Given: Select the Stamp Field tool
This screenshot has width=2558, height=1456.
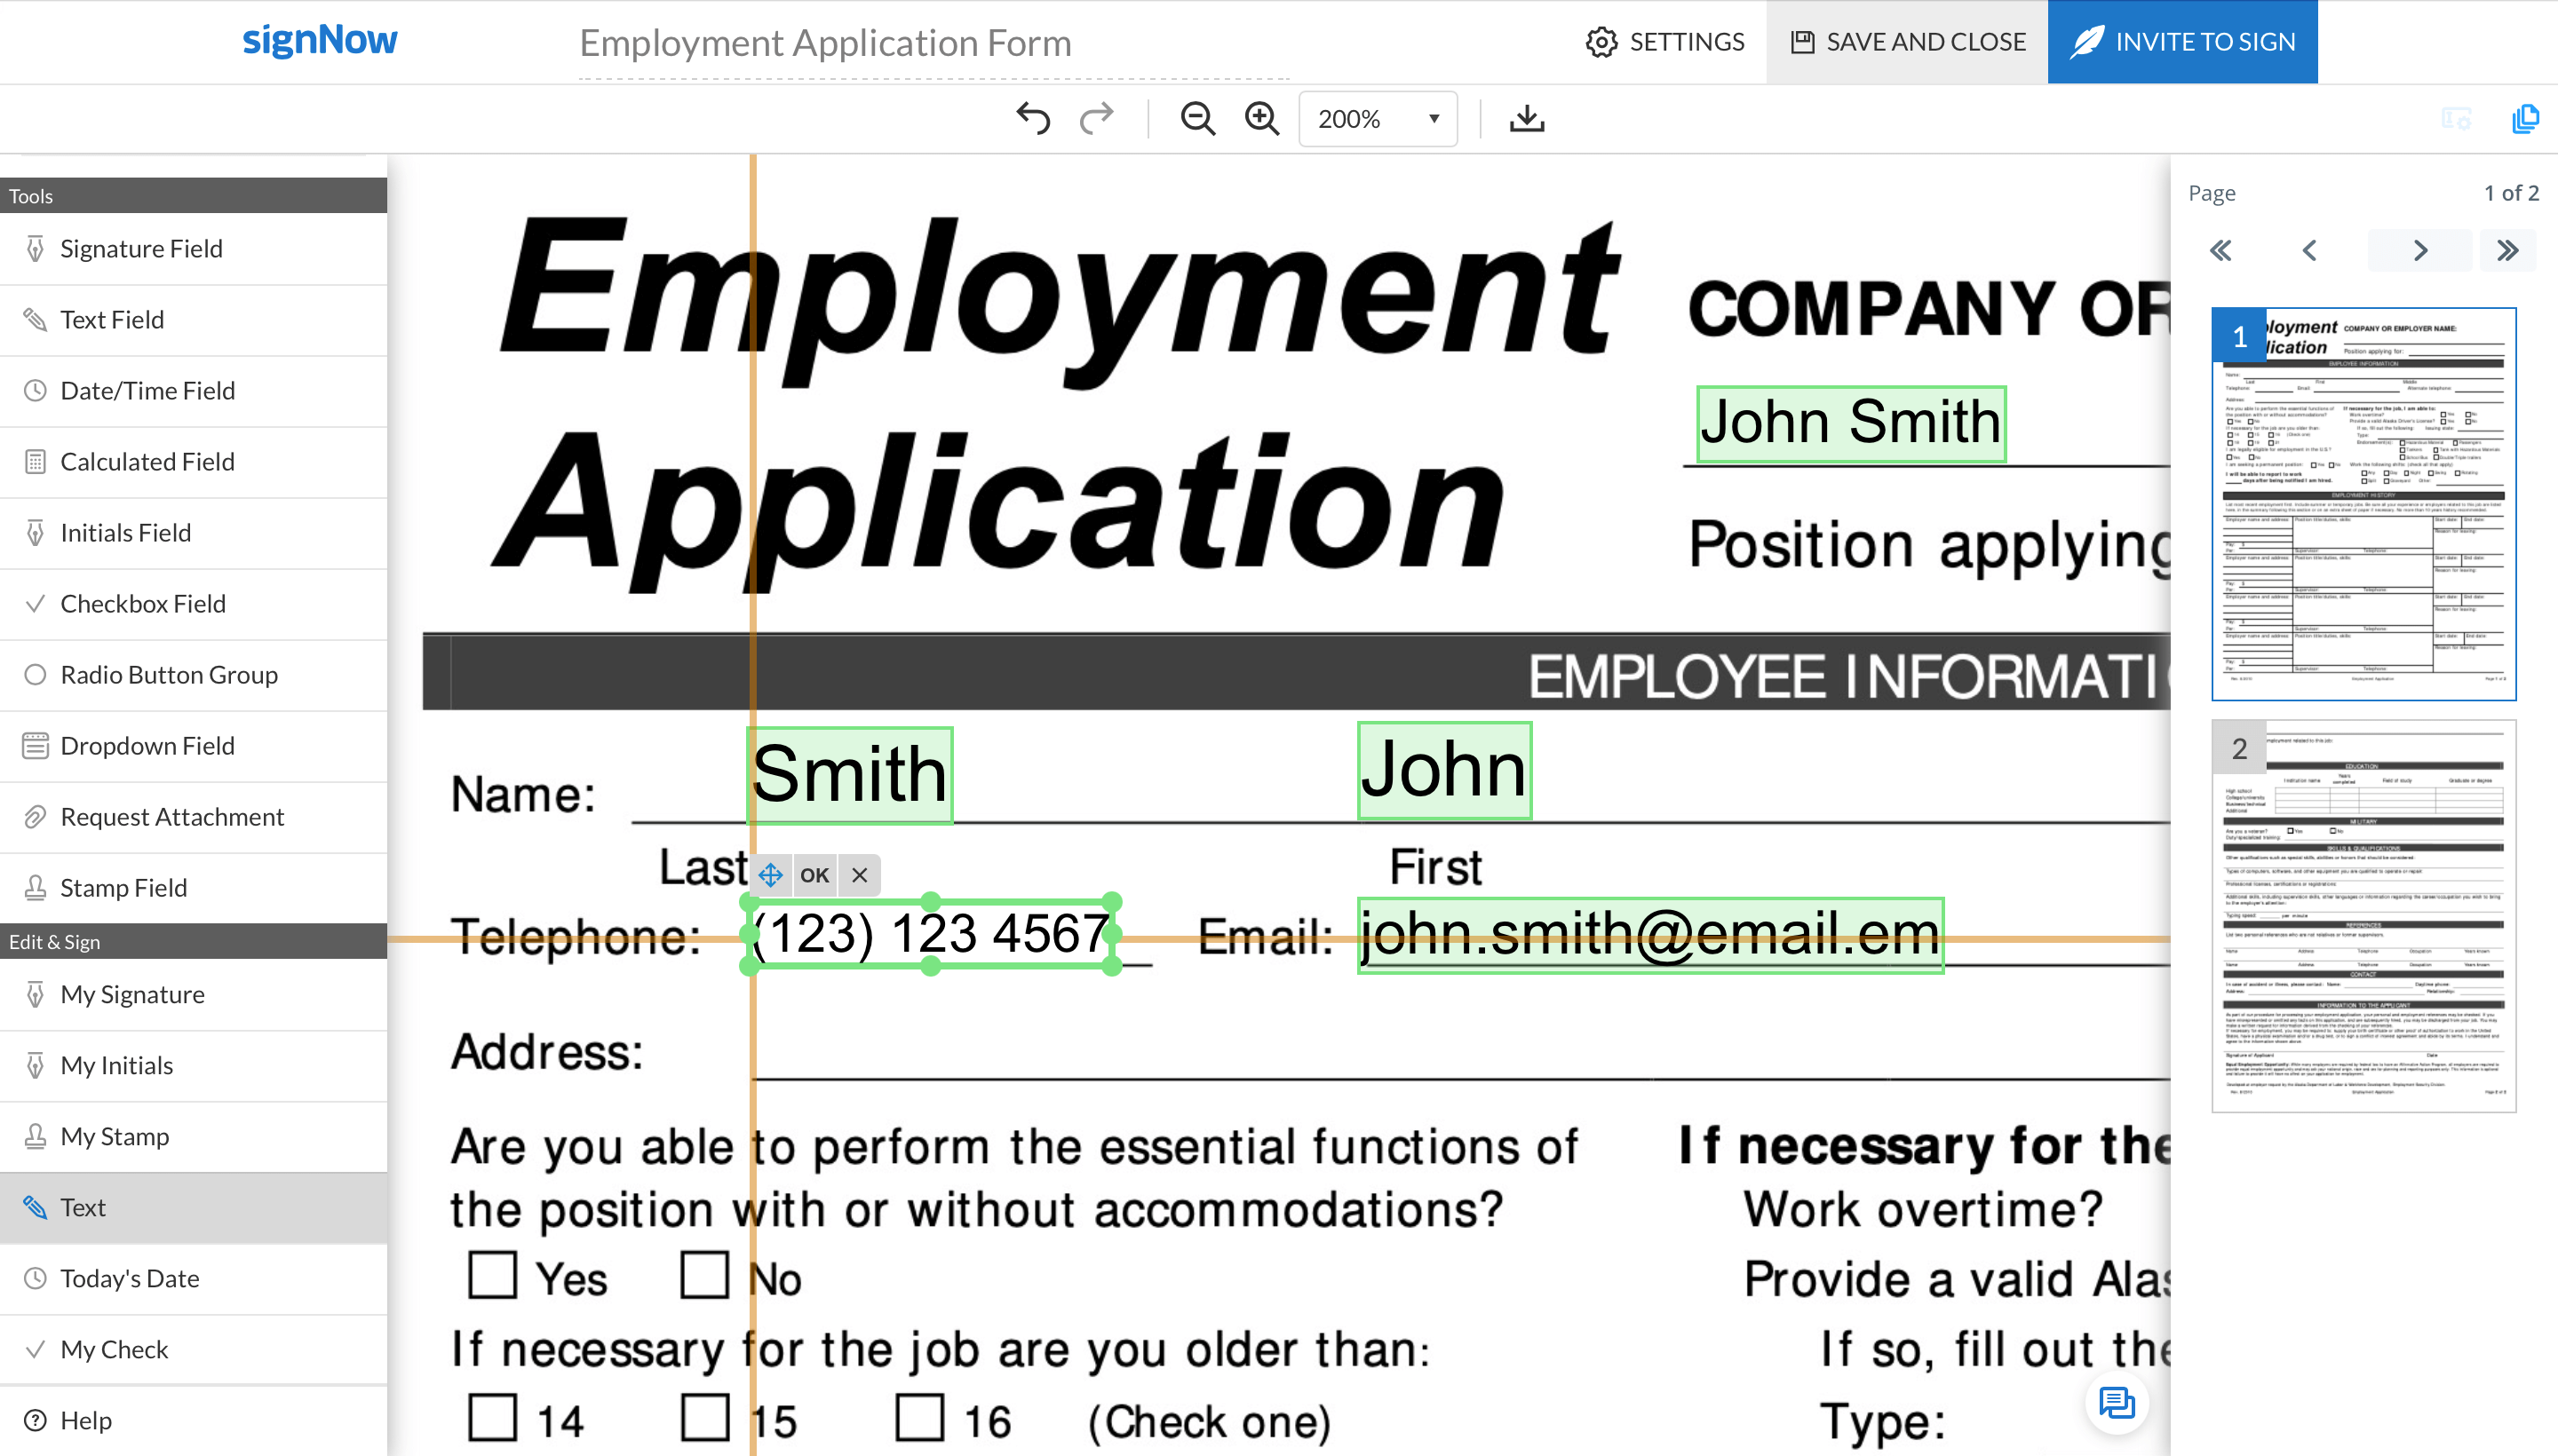Looking at the screenshot, I should click(x=123, y=887).
